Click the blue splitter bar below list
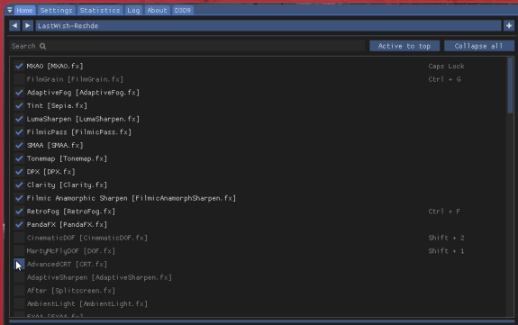Screen dimensions: 518x325 [261, 320]
